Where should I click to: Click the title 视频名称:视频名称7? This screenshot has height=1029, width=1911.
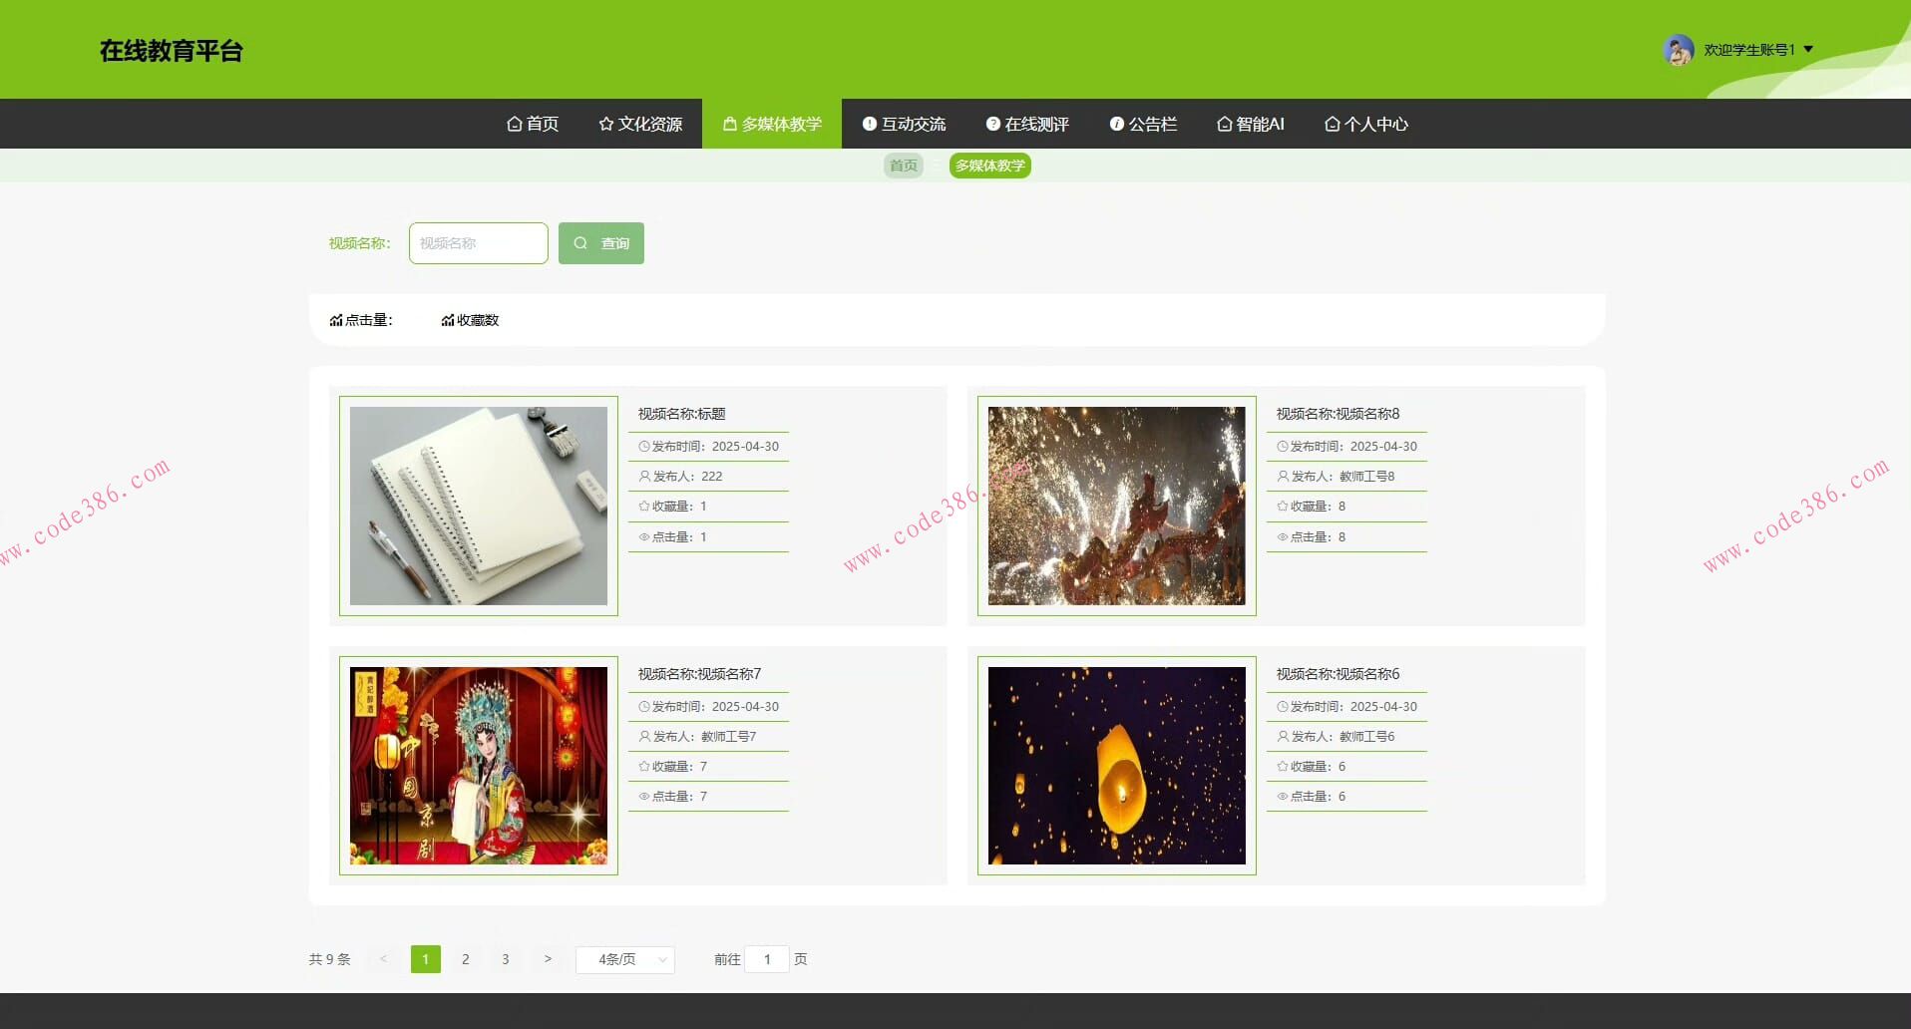tap(700, 674)
